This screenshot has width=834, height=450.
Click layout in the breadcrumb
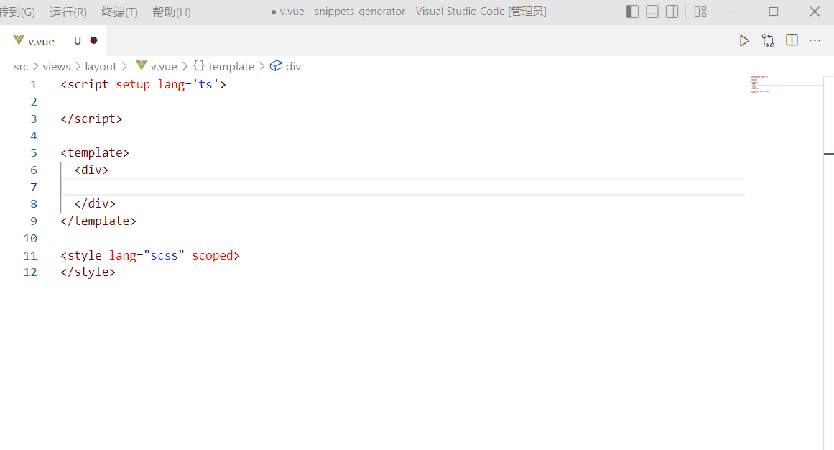[x=101, y=67]
